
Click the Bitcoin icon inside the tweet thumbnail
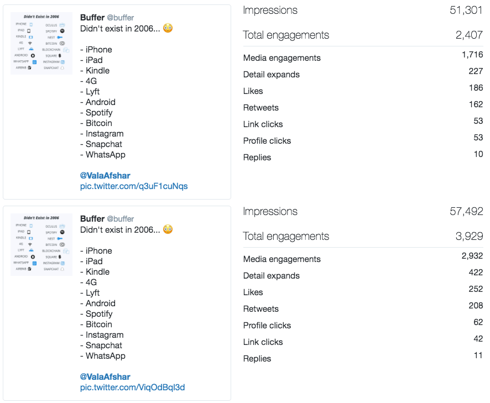coord(62,44)
